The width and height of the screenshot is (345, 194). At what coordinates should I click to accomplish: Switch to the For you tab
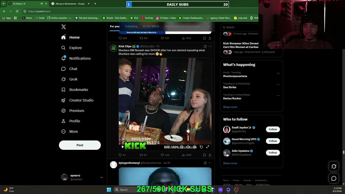(115, 26)
